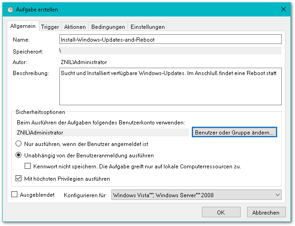Viewport: 295px width, 226px height.
Task: Uncheck Mit höchsten Privilegien ausführen
Action: [x=19, y=178]
